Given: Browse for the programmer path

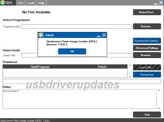Looking at the screenshot, I should pos(147,26).
